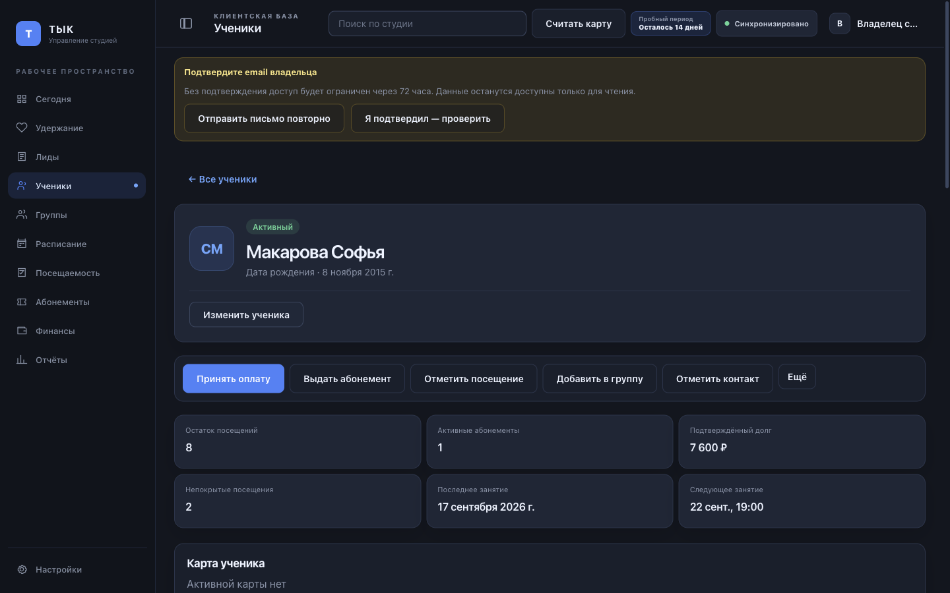This screenshot has width=950, height=593.
Task: Toggle the sidebar collapse icon
Action: [186, 24]
